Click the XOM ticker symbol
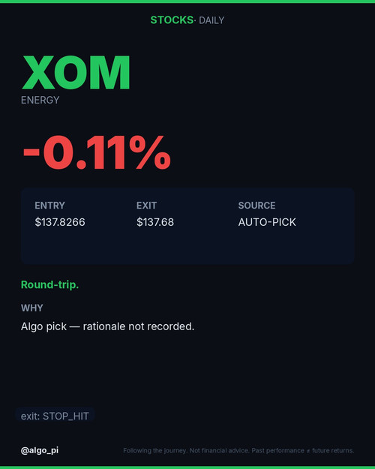This screenshot has width=375, height=469. [x=76, y=73]
